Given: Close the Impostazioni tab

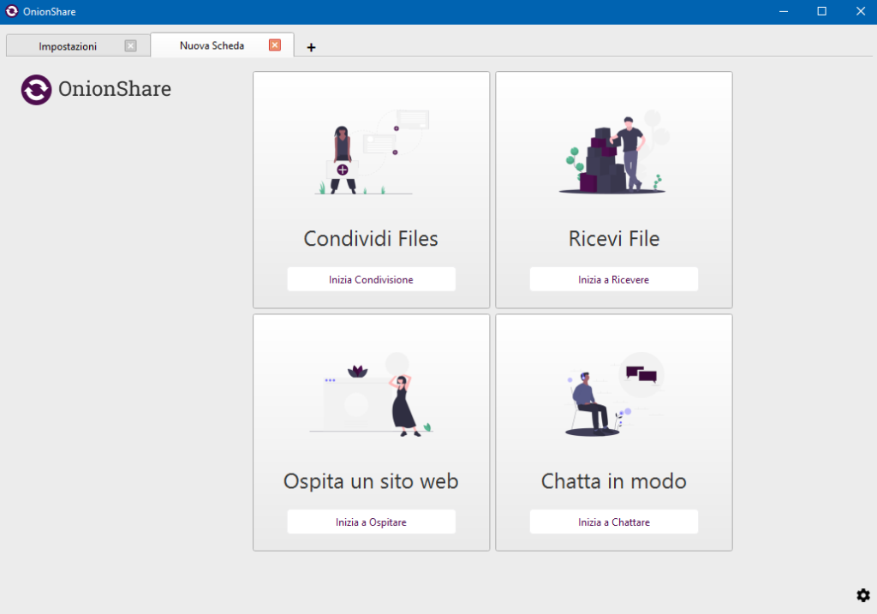Looking at the screenshot, I should coord(130,46).
